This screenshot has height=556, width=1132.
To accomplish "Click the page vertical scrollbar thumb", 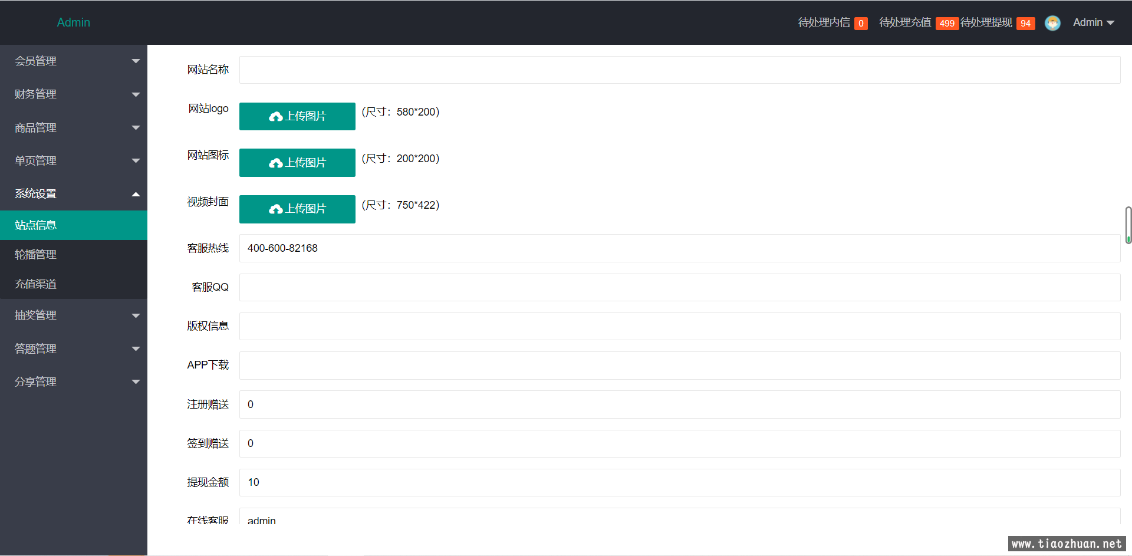I will [1128, 225].
